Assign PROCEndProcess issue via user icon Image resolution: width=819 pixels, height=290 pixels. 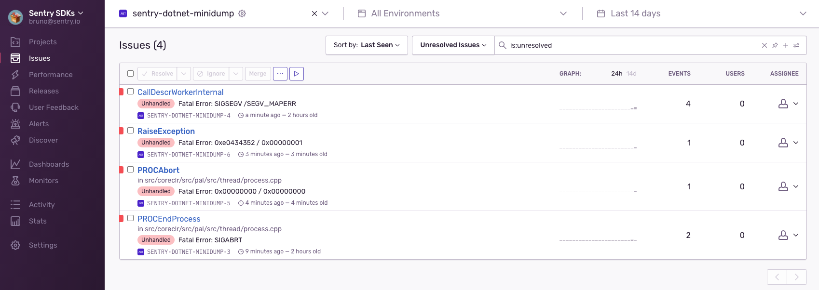(783, 235)
